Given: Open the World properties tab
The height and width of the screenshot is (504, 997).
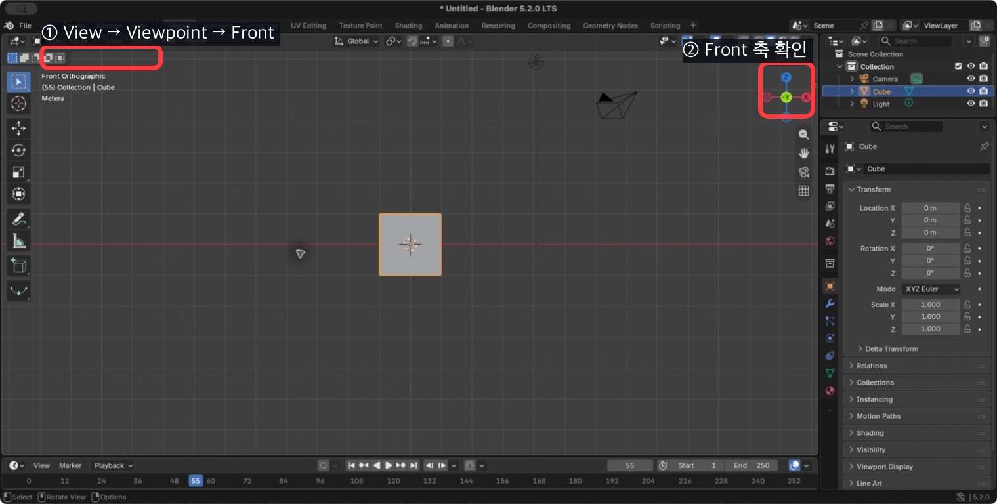Looking at the screenshot, I should [x=830, y=241].
